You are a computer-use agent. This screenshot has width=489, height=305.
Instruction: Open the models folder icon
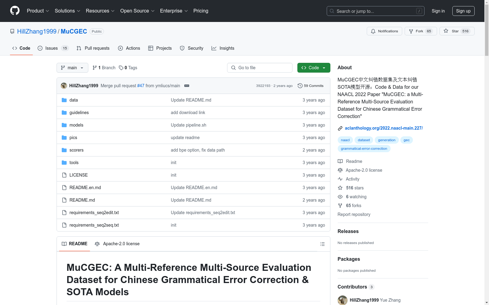pyautogui.click(x=64, y=125)
